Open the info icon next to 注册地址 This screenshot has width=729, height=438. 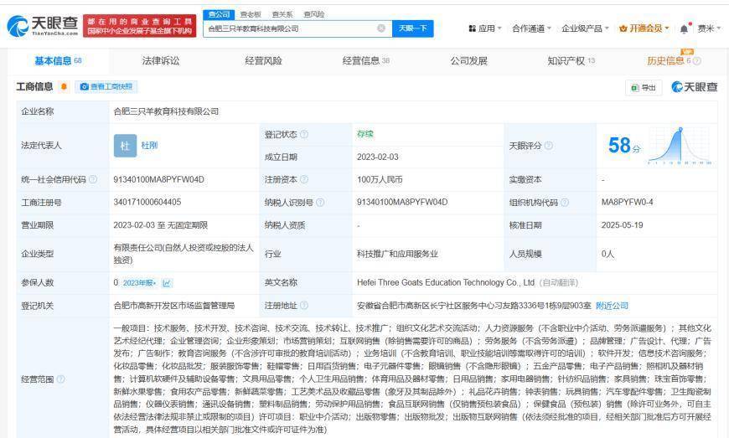304,305
